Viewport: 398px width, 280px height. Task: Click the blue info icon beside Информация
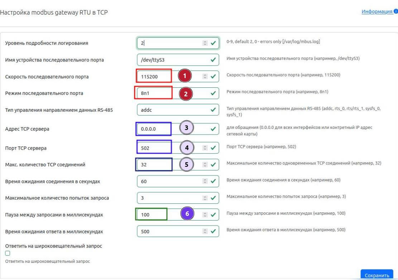[x=395, y=11]
